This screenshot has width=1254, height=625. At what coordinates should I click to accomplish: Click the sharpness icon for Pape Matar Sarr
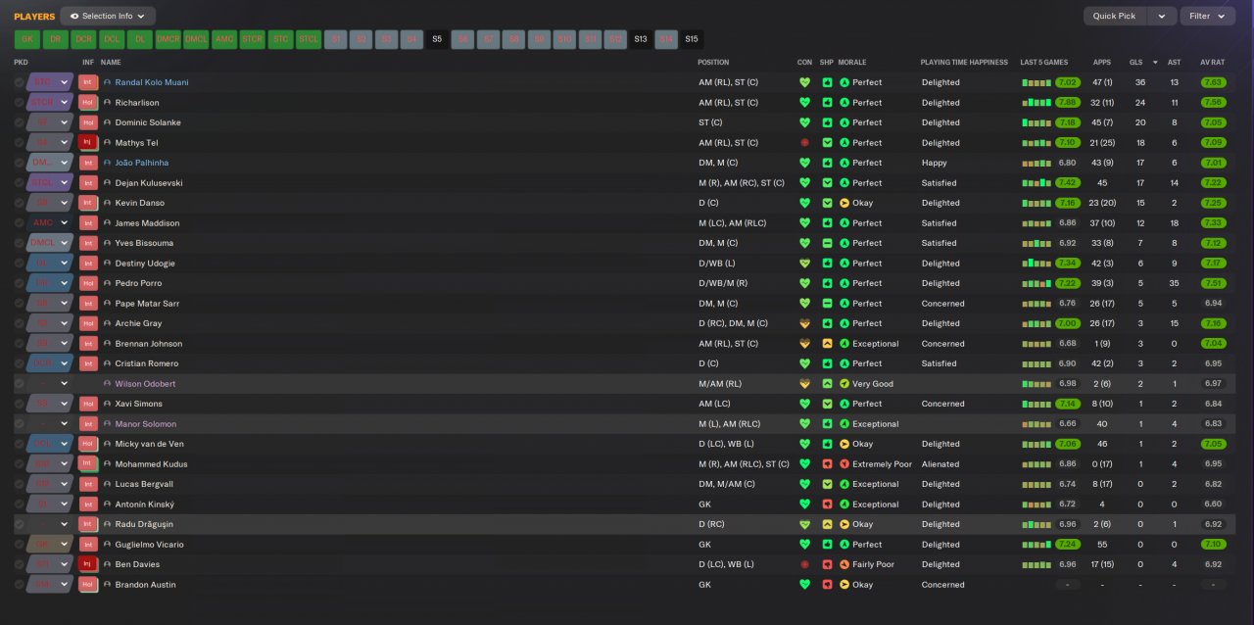click(x=827, y=304)
